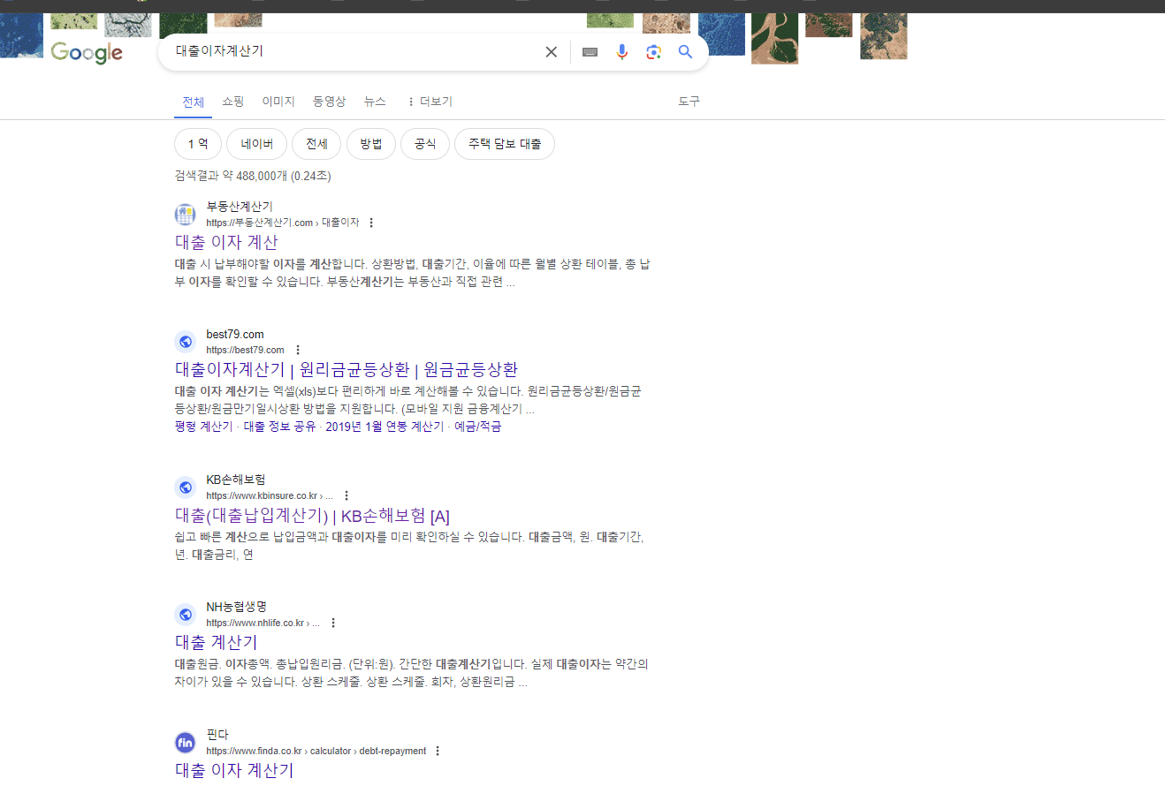Open more options for 부동산계산기 result

pos(371,223)
